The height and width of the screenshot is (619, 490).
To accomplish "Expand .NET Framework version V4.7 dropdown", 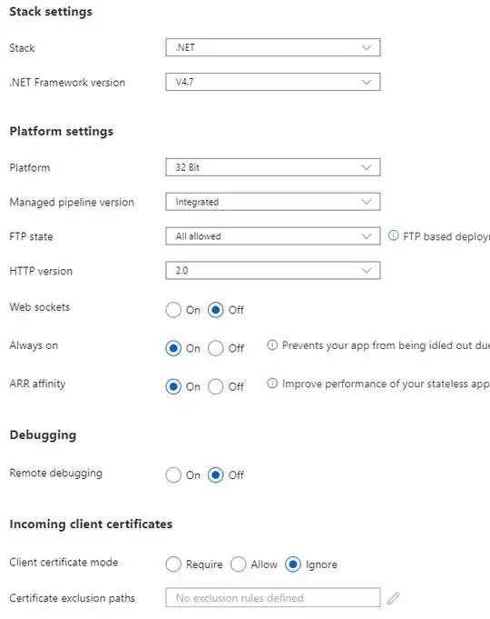I will (273, 82).
